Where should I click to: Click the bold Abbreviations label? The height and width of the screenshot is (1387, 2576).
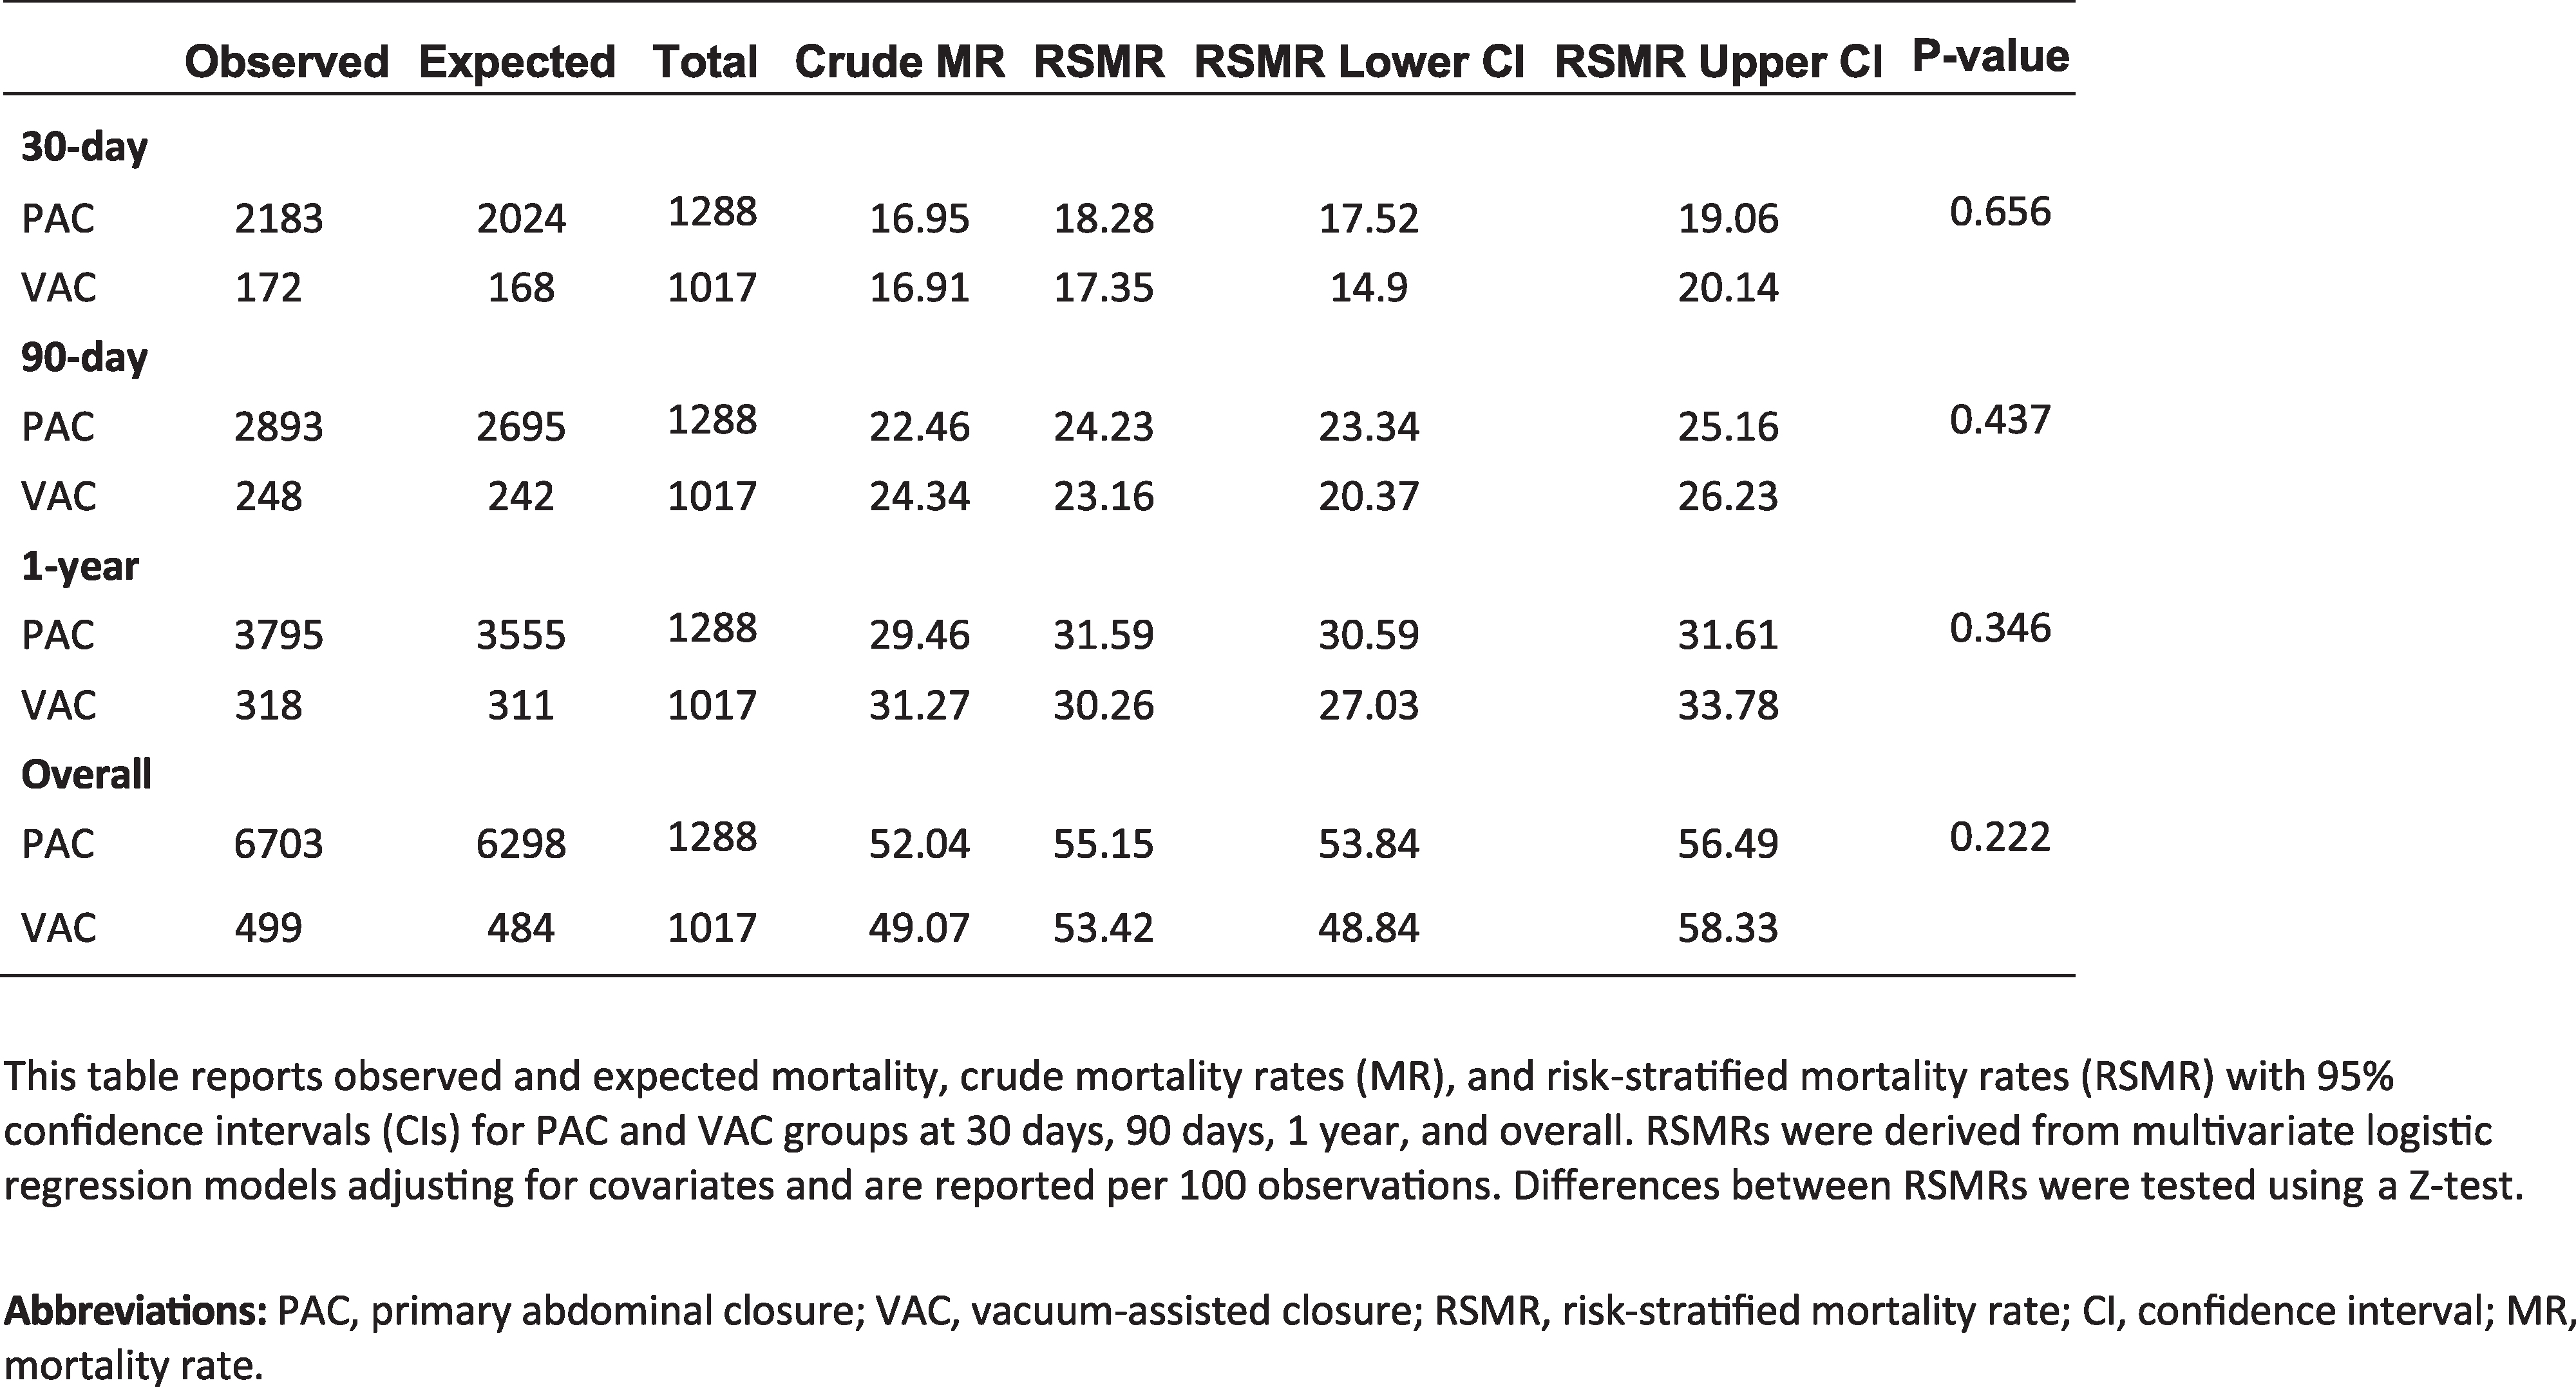tap(135, 1311)
